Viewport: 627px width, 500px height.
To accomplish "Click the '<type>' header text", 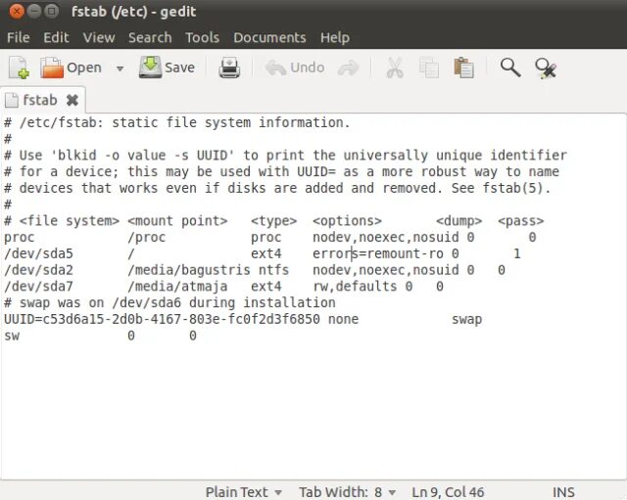I will pos(274,221).
